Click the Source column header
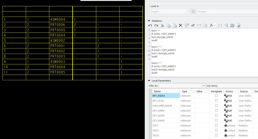This screenshot has height=139, width=258. tap(245, 91)
